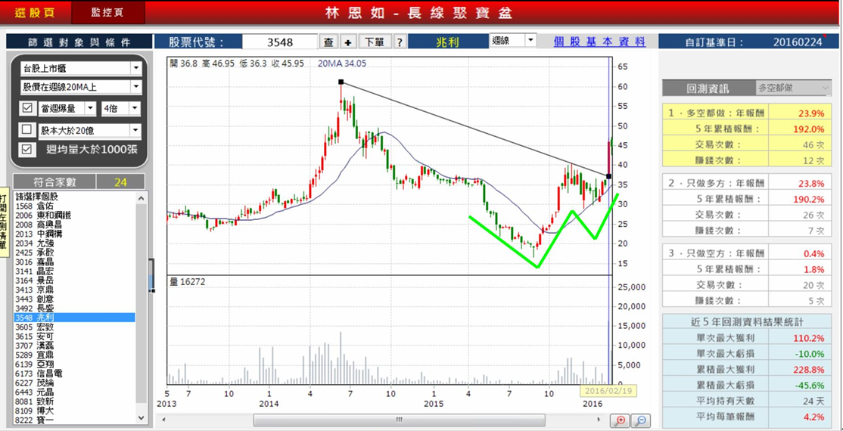The image size is (843, 431).
Task: Click the zoom in magnifier icon
Action: click(x=620, y=420)
